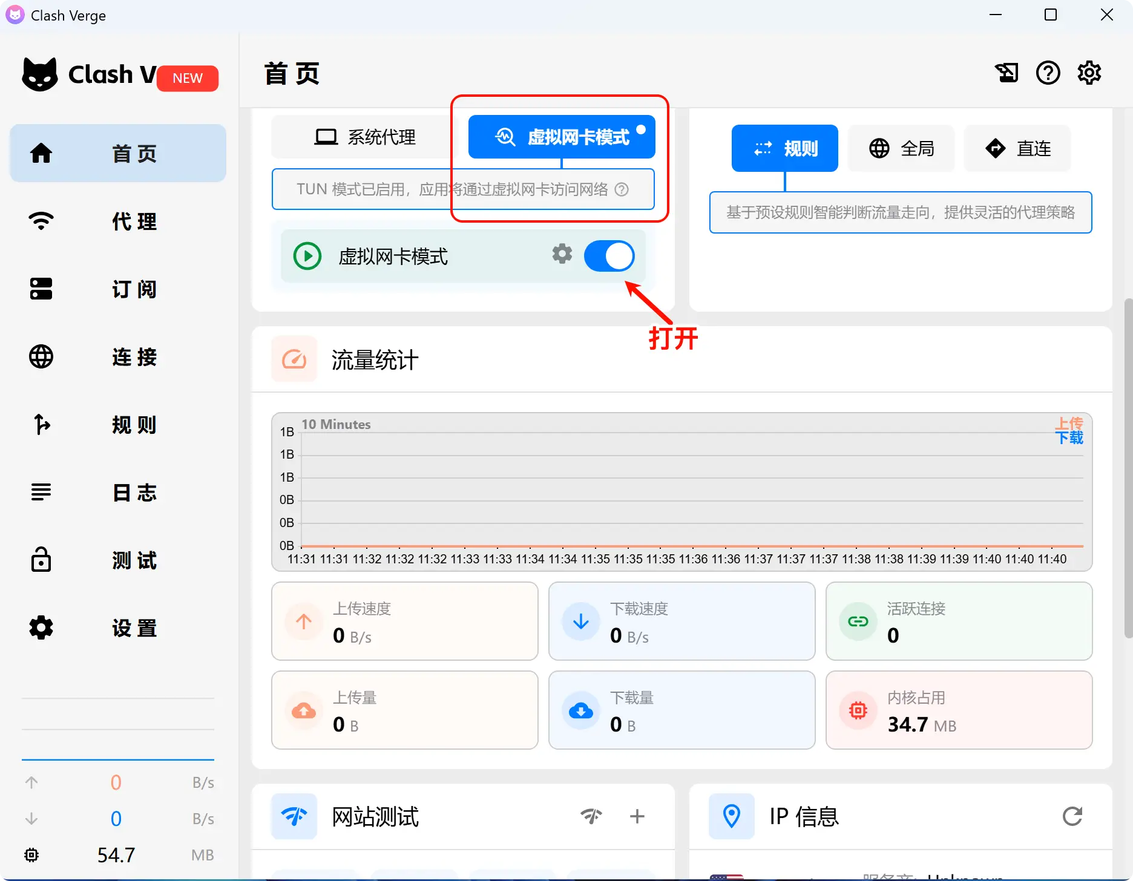The width and height of the screenshot is (1133, 881).
Task: Run all tests with the 网站测试 signal icon
Action: click(591, 816)
